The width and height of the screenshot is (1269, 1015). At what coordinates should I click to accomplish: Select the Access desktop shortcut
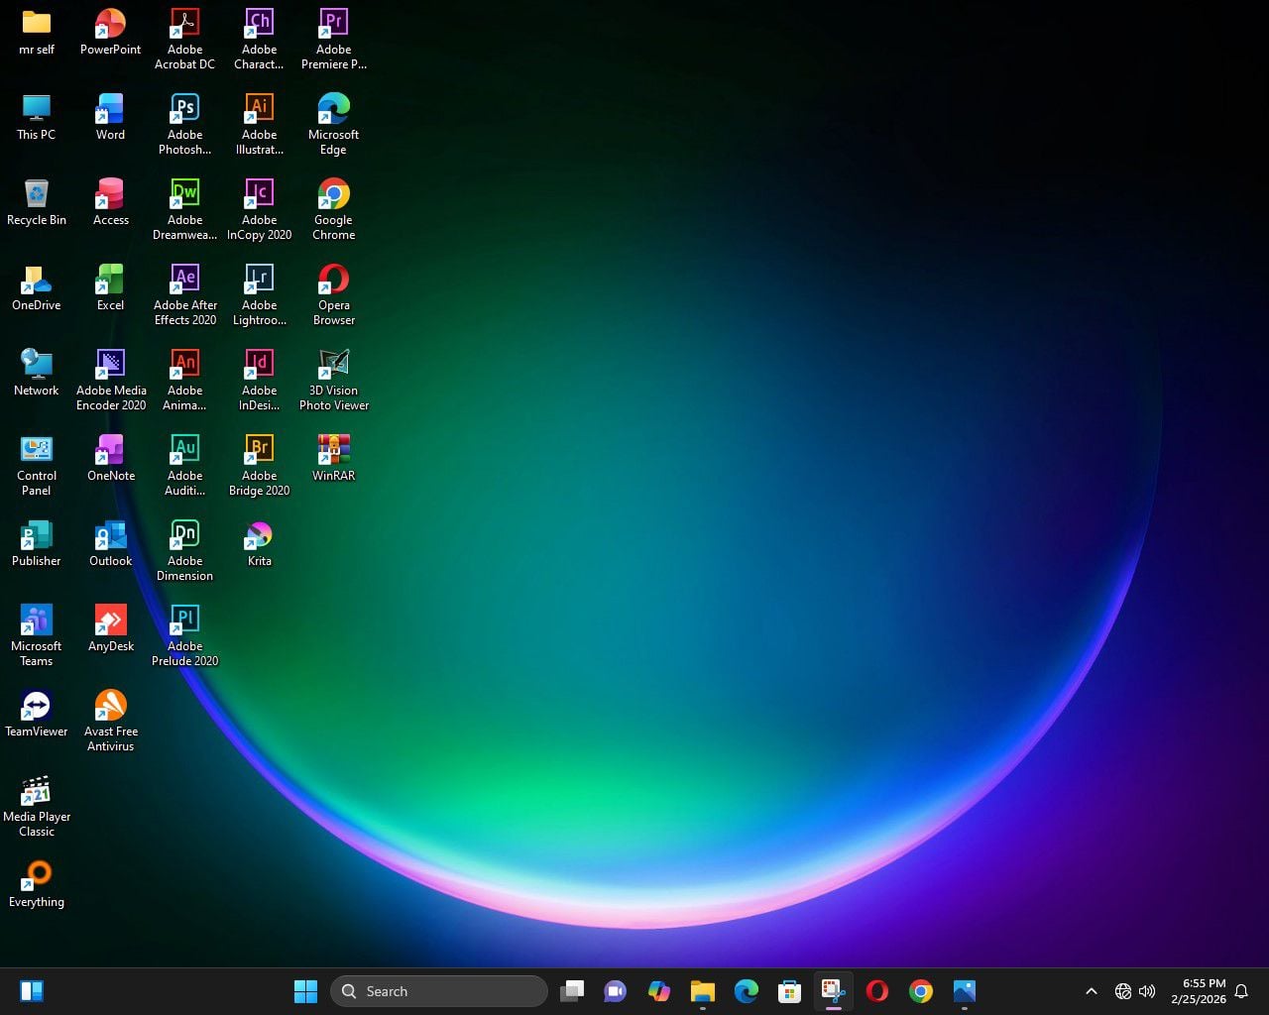110,202
